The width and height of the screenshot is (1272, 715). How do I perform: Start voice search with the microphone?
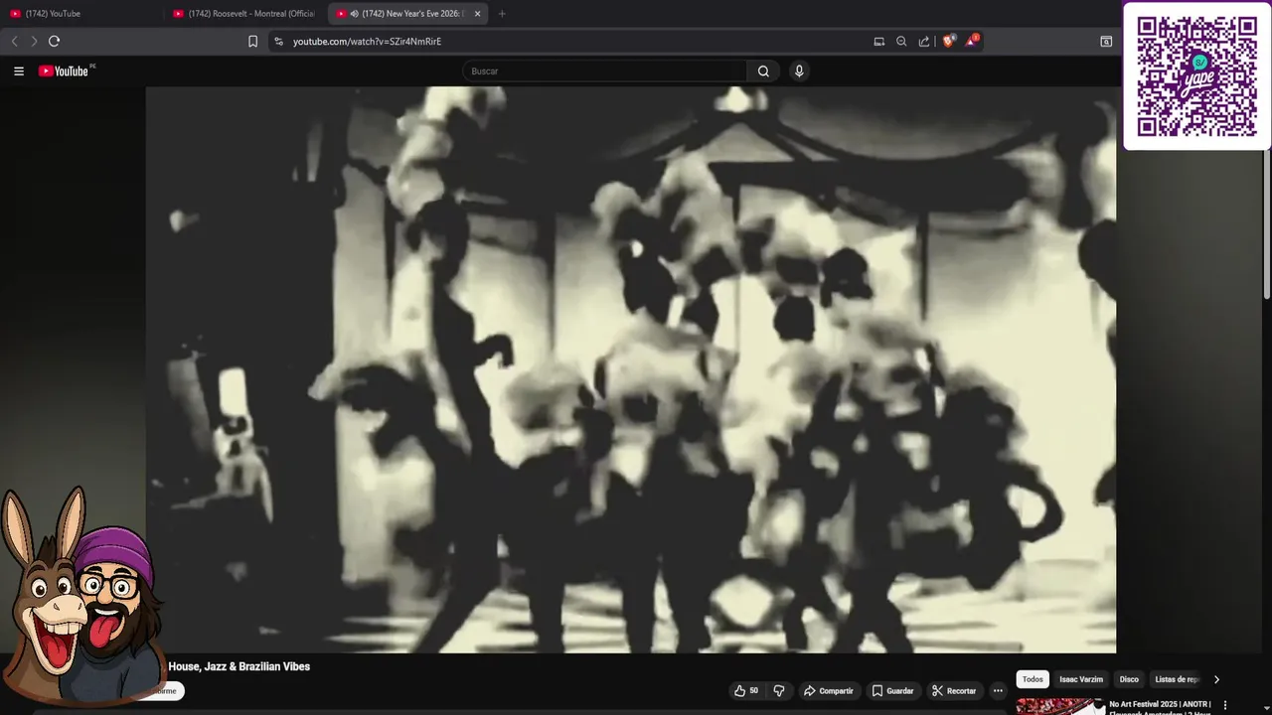point(798,71)
